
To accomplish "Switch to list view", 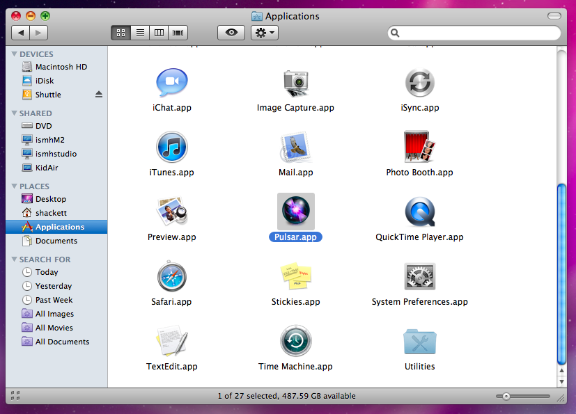I will pyautogui.click(x=140, y=33).
